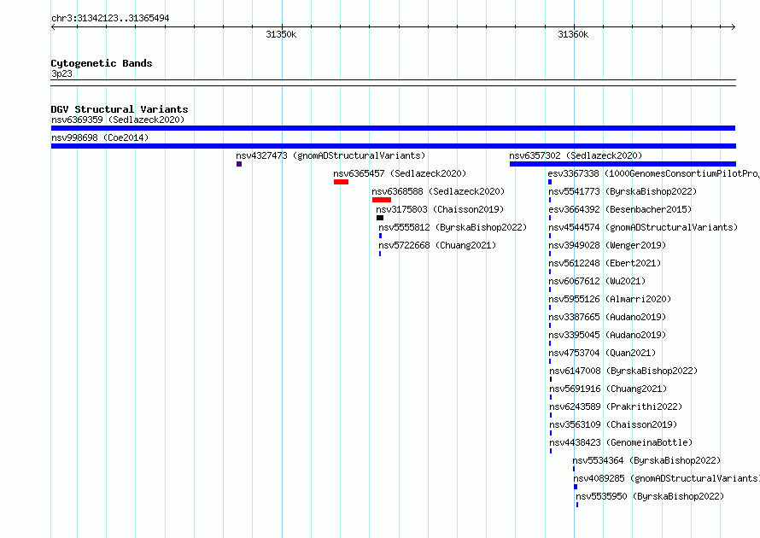
Task: Click the nsv6365457 (Sedlazeck2020) label
Action: coord(400,173)
